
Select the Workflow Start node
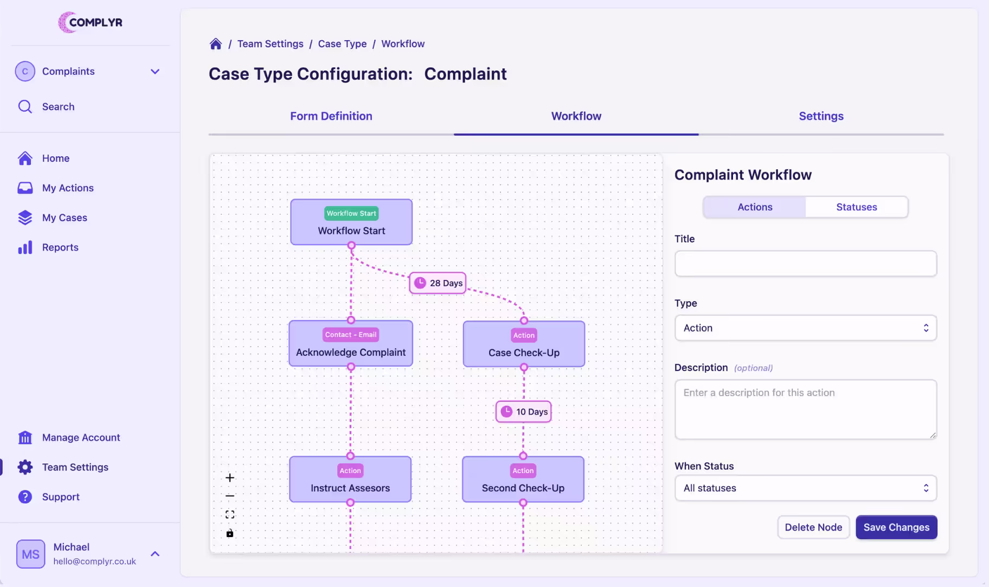click(x=351, y=222)
